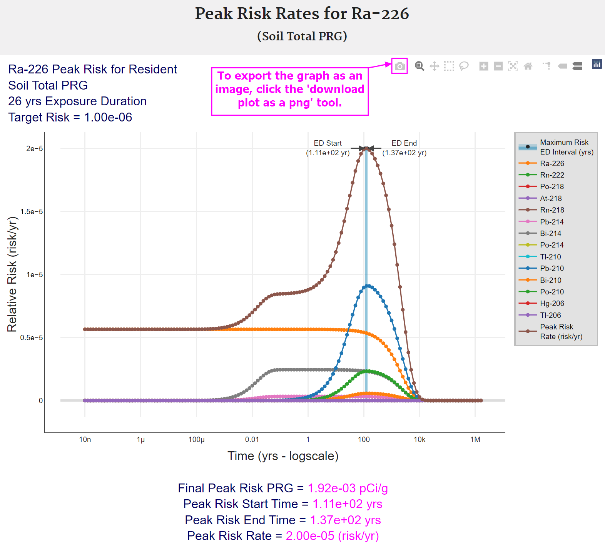Image resolution: width=605 pixels, height=545 pixels.
Task: Open the Plotly logo link icon
Action: (597, 64)
